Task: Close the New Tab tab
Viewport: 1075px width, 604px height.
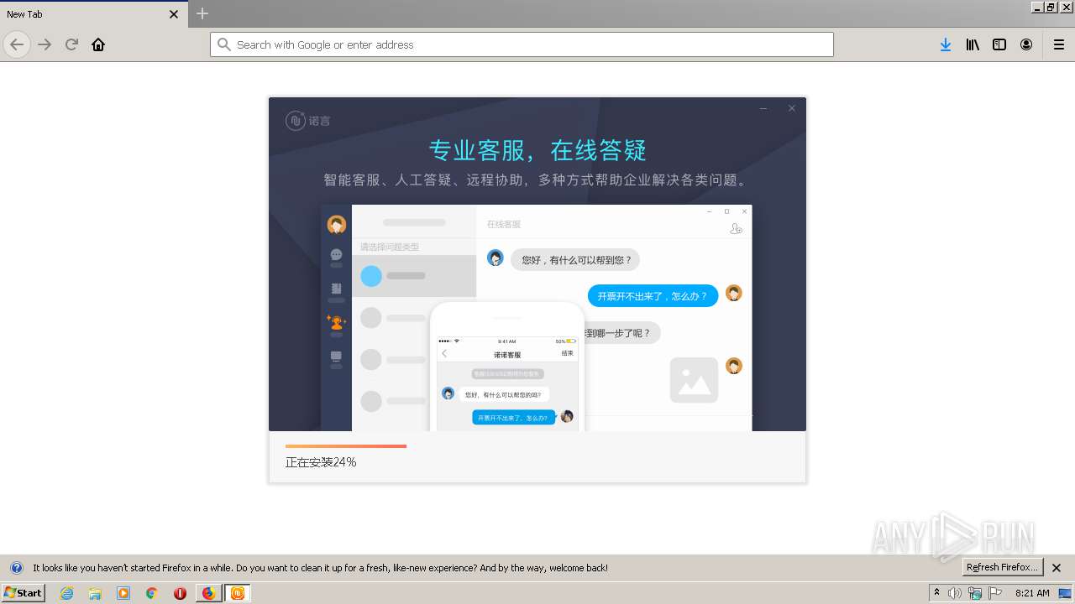Action: click(174, 14)
